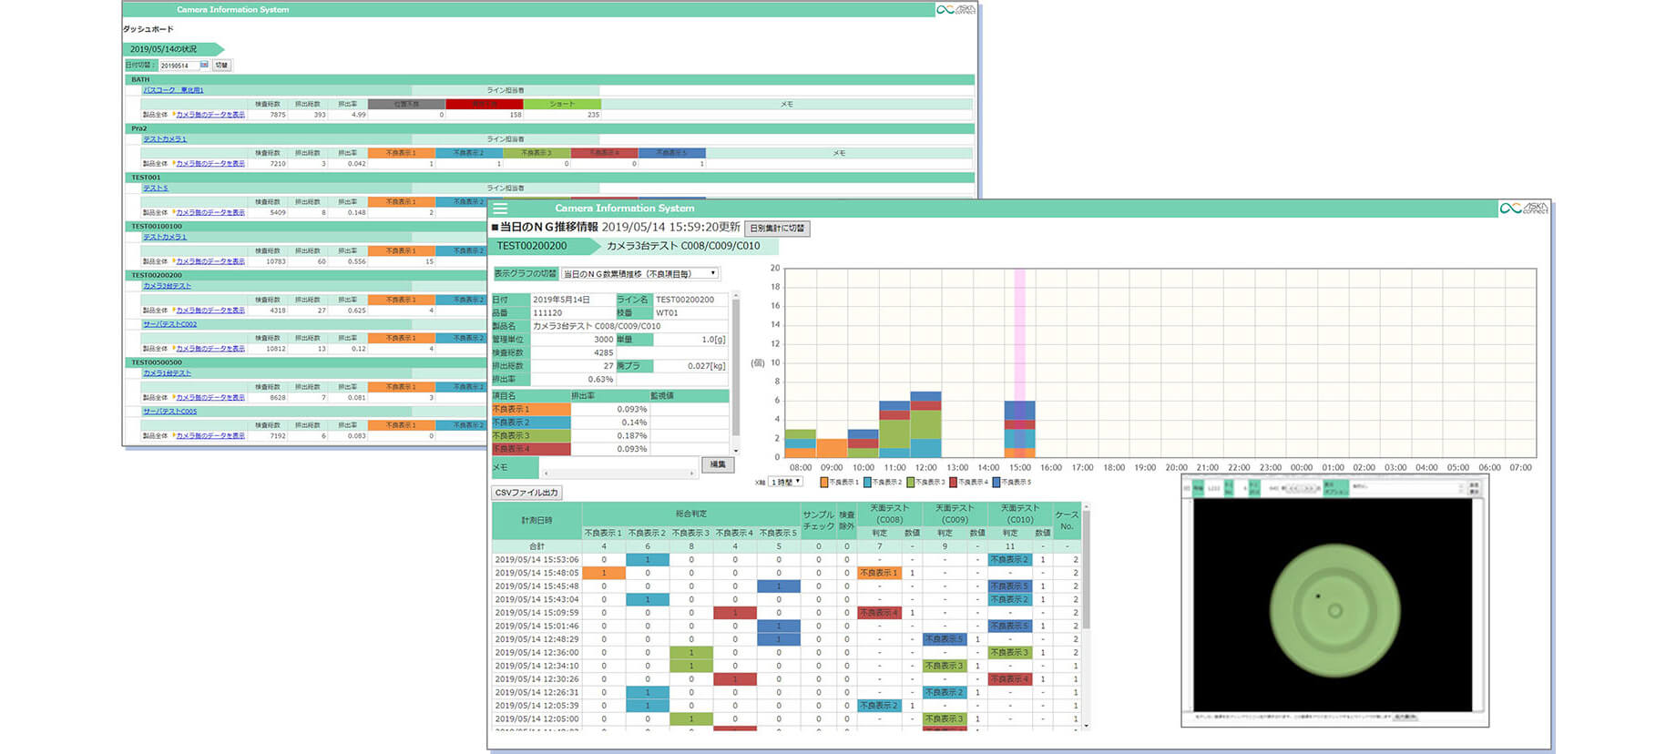This screenshot has height=754, width=1676.
Task: Click the arrow icon beside BATH camera data link
Action: [173, 115]
